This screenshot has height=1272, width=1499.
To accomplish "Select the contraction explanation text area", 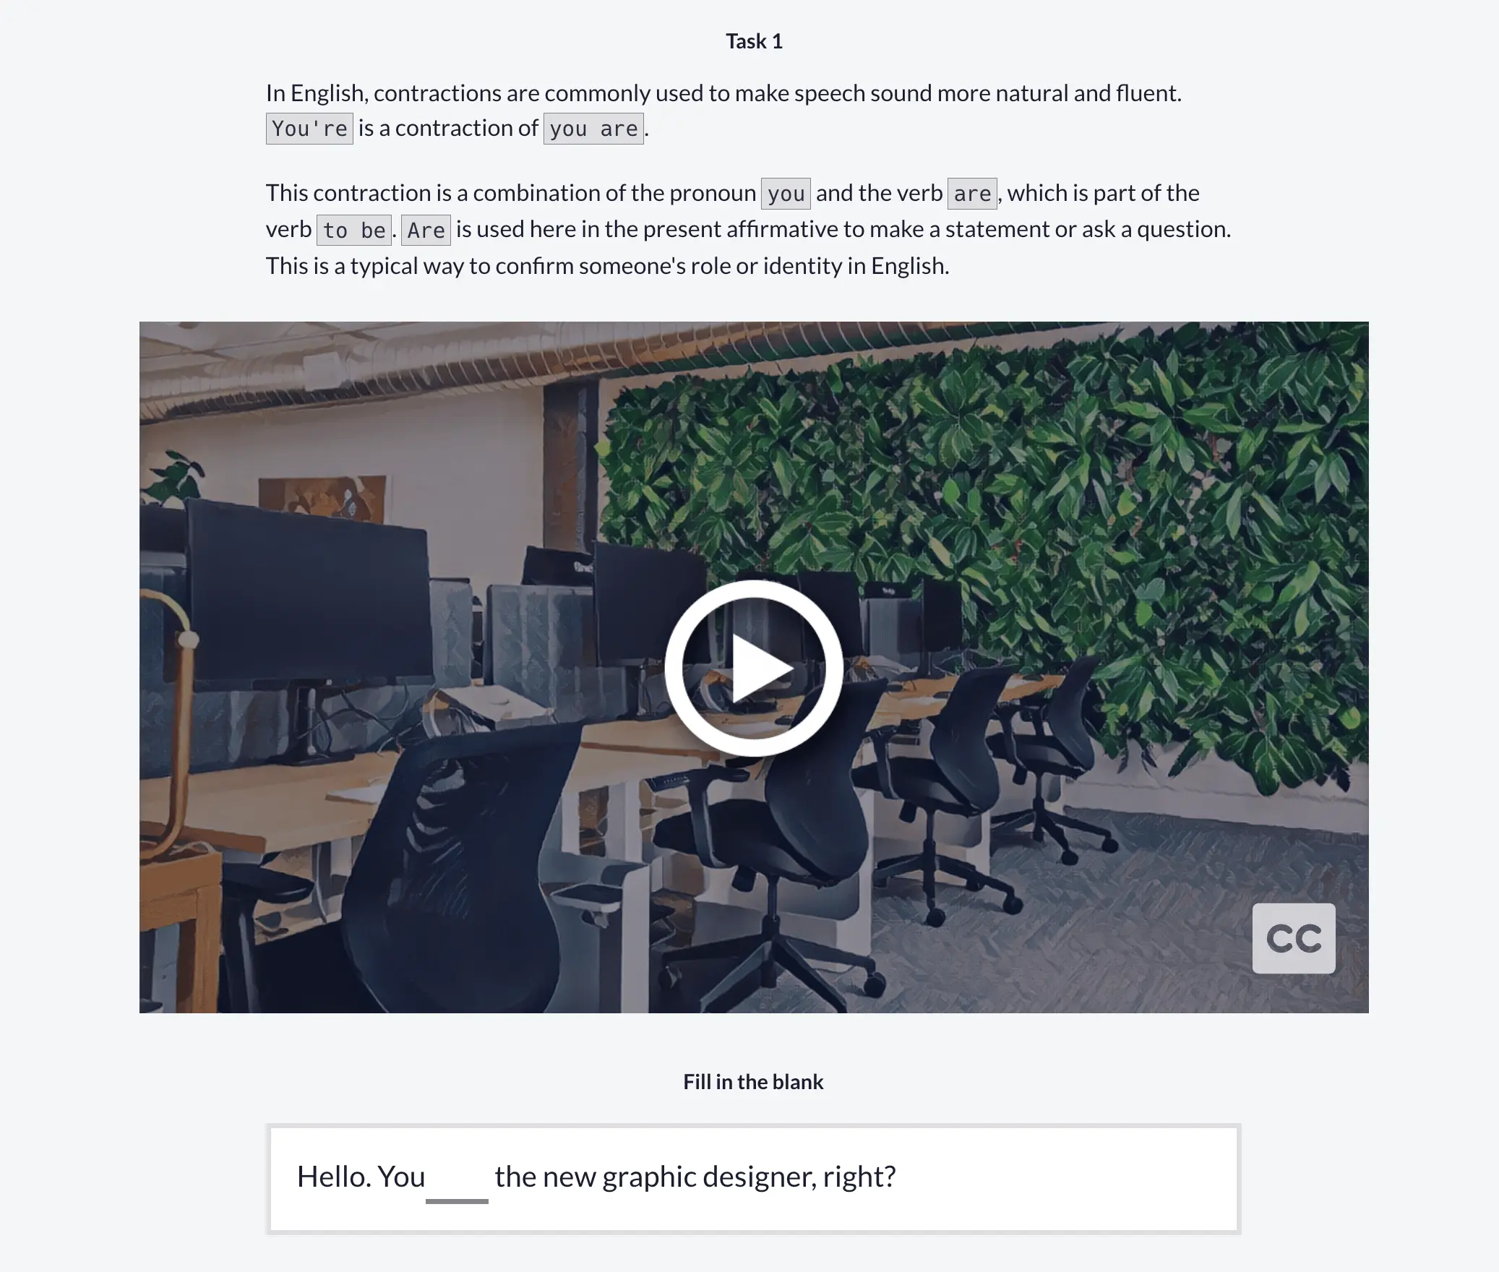I will [x=753, y=178].
